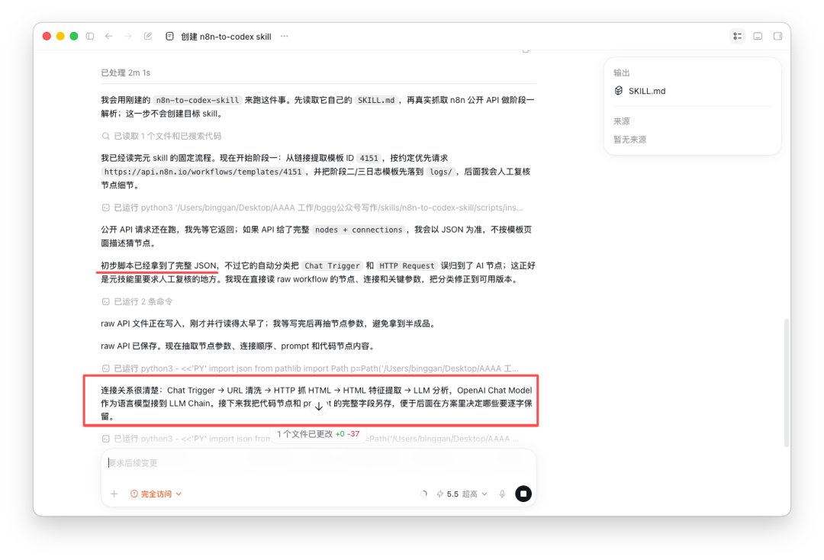Screen dimensions: 824x560
Task: Click the conversation vertical scrollbar
Action: point(787,382)
